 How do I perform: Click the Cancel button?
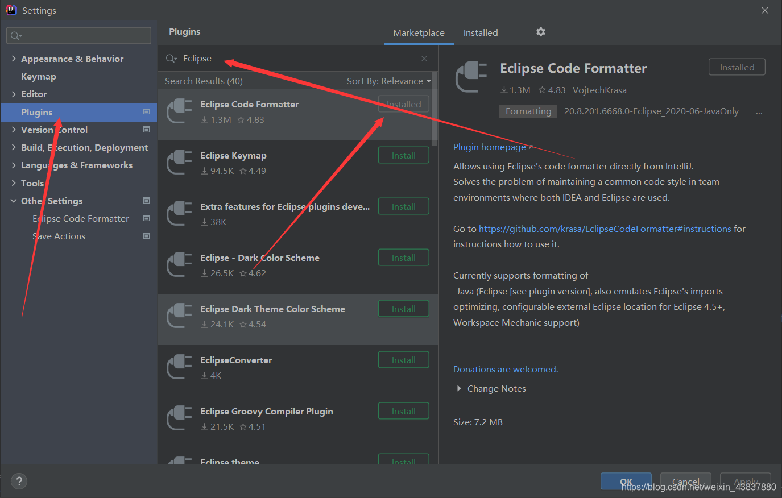coord(686,482)
